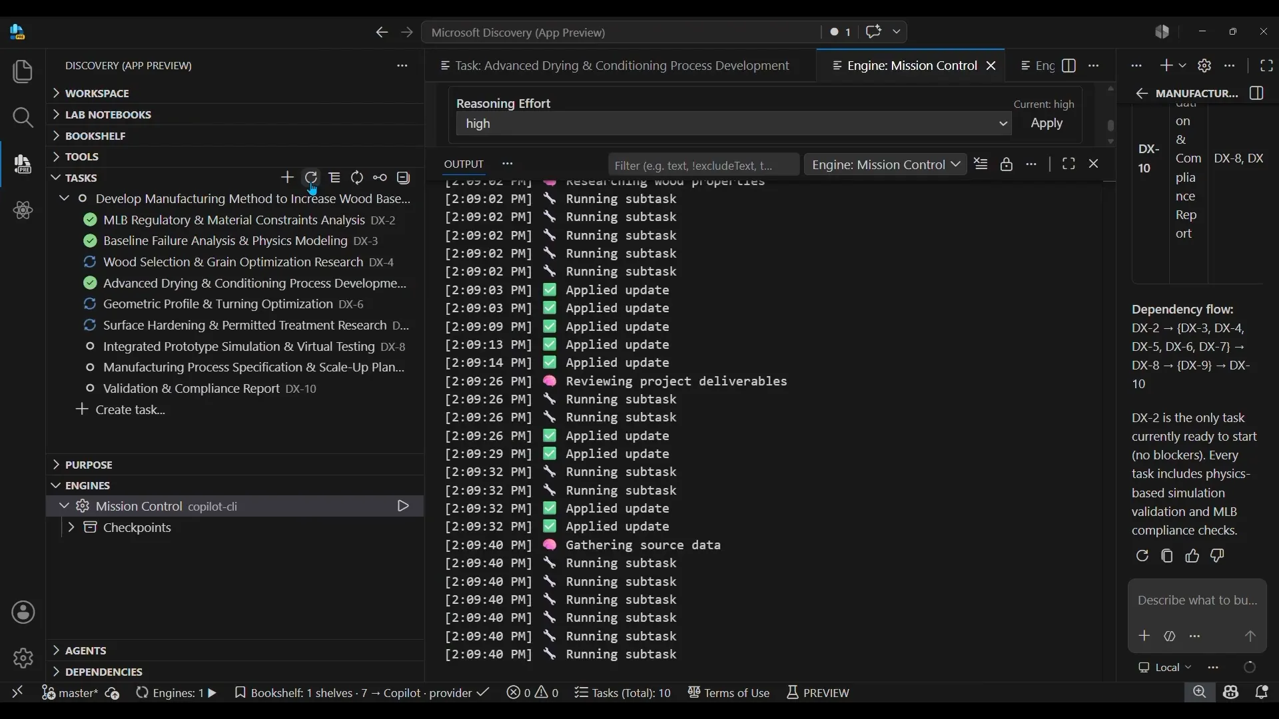Viewport: 1279px width, 719px height.
Task: Click the output filter text field
Action: (x=703, y=165)
